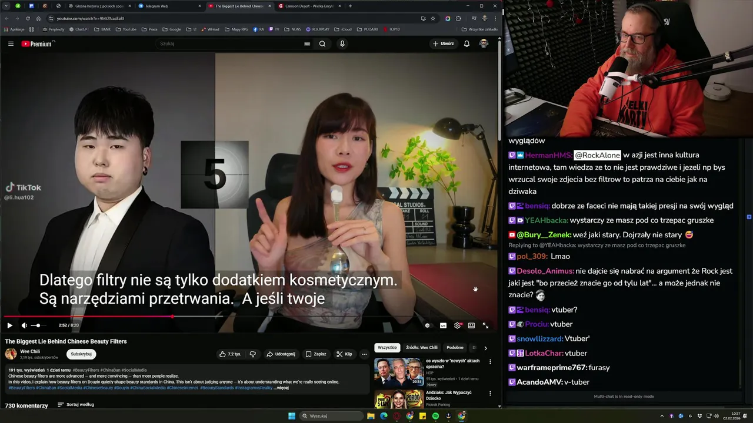This screenshot has width=753, height=423.
Task: Open the YouTube guide hamburger menu
Action: (11, 43)
